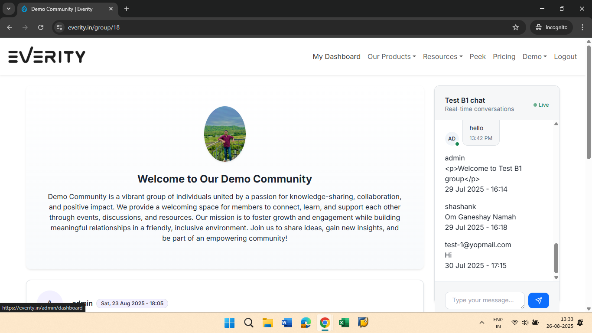Viewport: 592px width, 333px height.
Task: Reload the page
Action: pyautogui.click(x=41, y=27)
